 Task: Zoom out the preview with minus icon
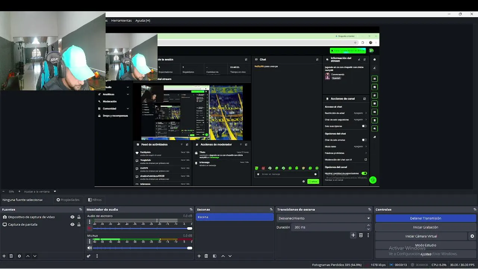click(4, 191)
